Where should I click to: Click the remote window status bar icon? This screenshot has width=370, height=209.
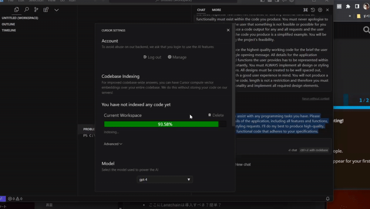(2, 199)
